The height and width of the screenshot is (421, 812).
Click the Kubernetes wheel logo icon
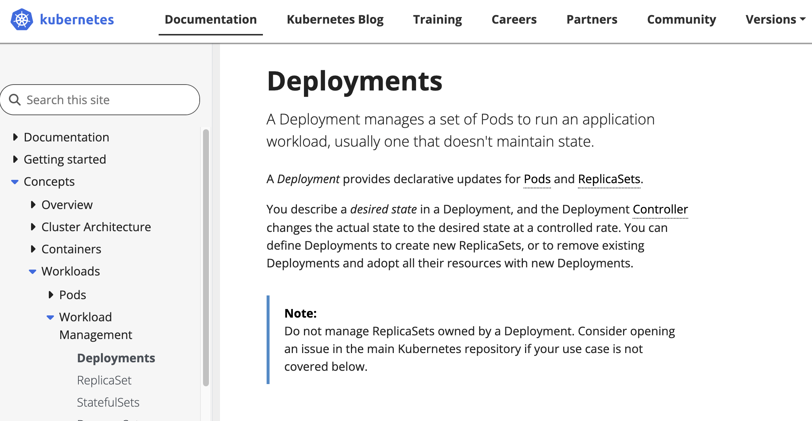click(x=22, y=19)
